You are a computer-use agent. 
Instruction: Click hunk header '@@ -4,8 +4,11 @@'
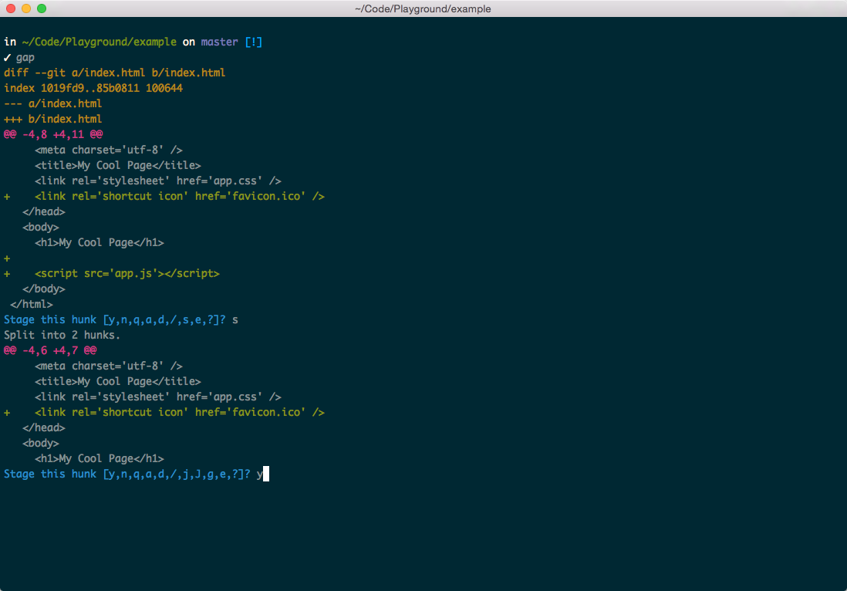(53, 134)
